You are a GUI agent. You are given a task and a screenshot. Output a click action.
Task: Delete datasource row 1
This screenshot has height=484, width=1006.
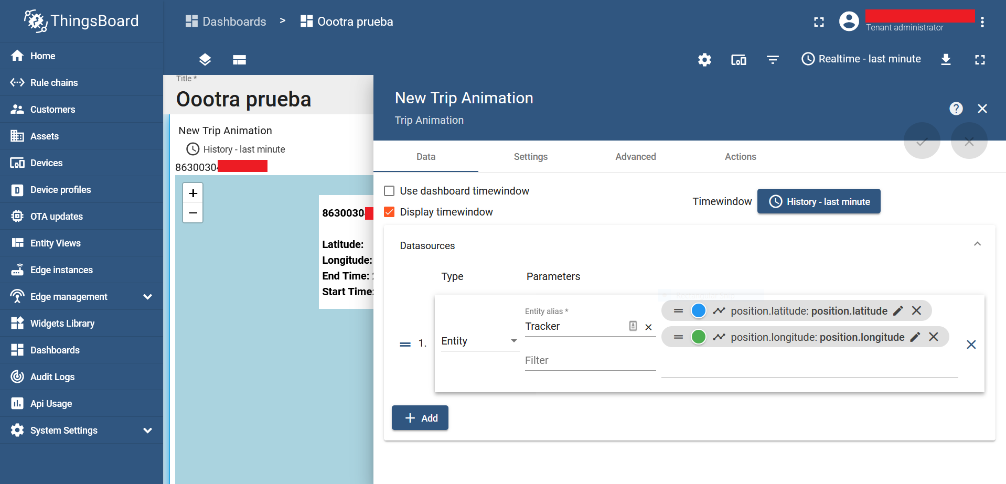971,345
